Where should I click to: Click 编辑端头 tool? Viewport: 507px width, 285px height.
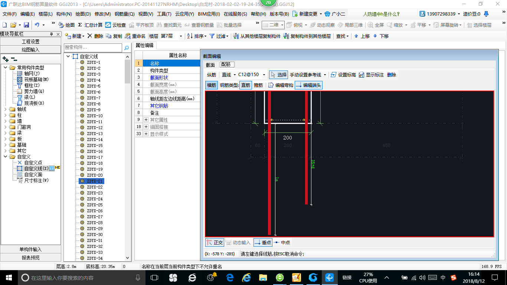308,85
